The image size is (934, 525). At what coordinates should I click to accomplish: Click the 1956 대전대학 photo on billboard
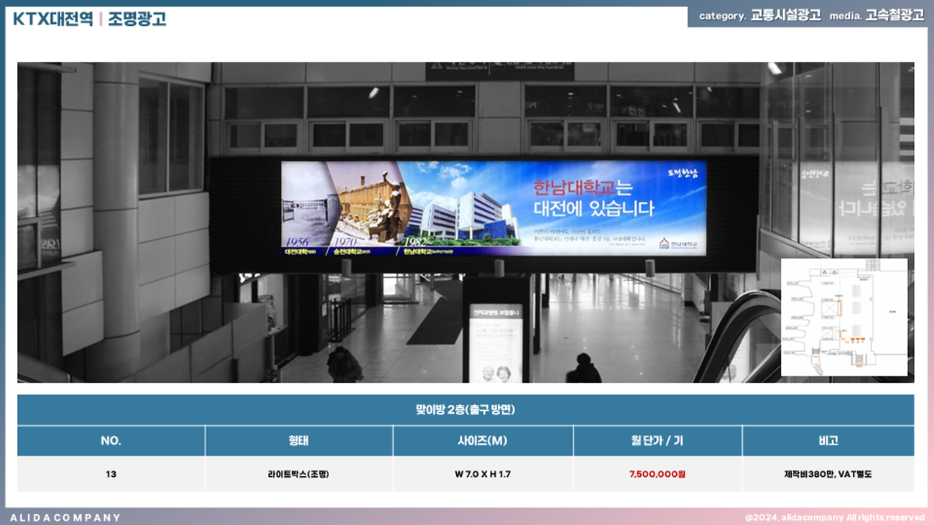[303, 208]
